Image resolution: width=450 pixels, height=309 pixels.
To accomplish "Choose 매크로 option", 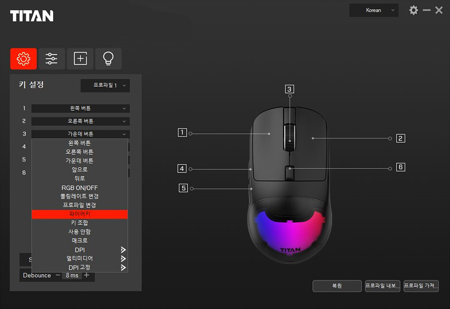I will 80,240.
